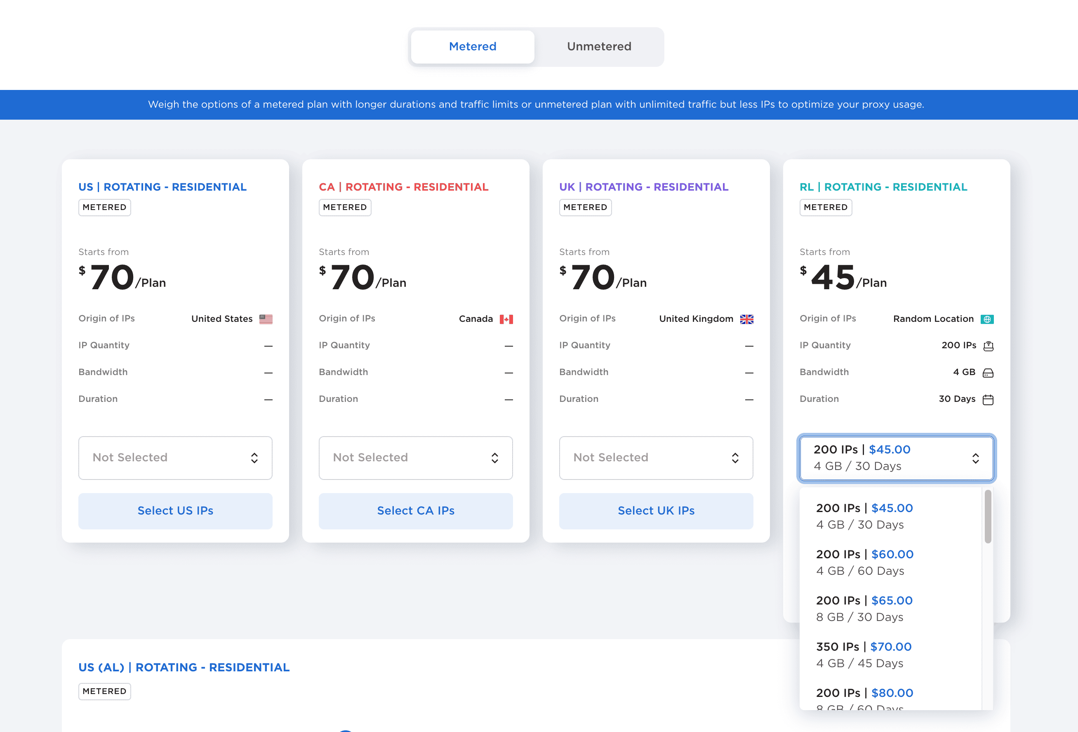This screenshot has width=1078, height=732.
Task: Click the Select CA IPs button
Action: pos(416,510)
